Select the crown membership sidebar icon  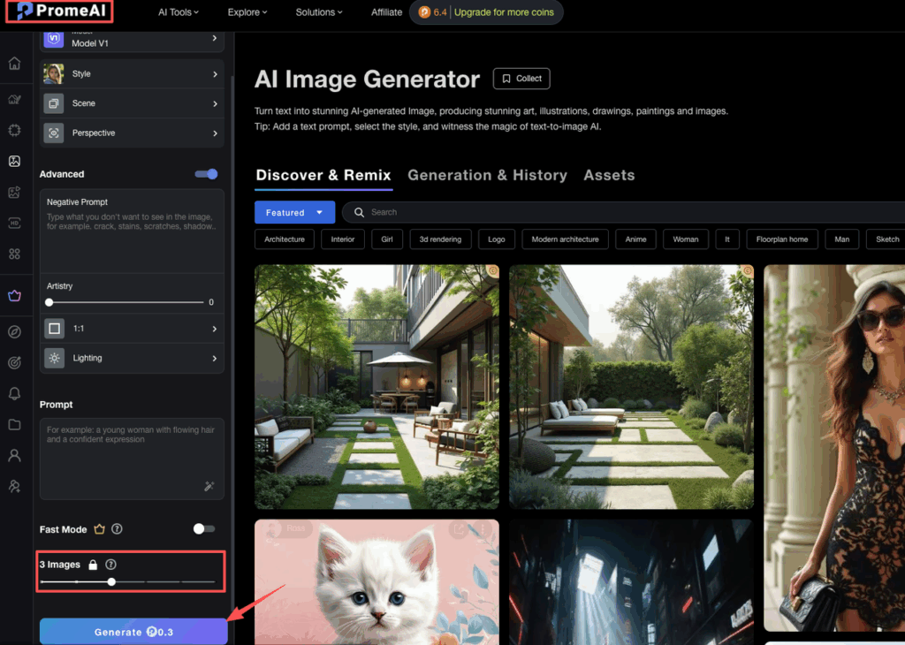(x=14, y=296)
